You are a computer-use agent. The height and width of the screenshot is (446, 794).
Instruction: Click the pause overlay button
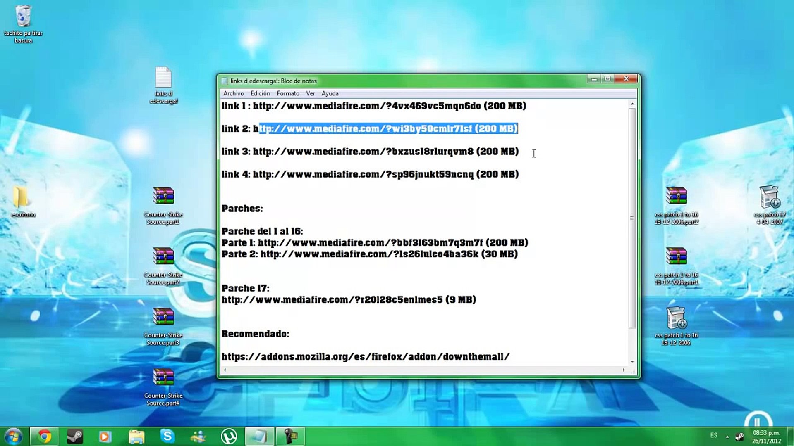758,422
